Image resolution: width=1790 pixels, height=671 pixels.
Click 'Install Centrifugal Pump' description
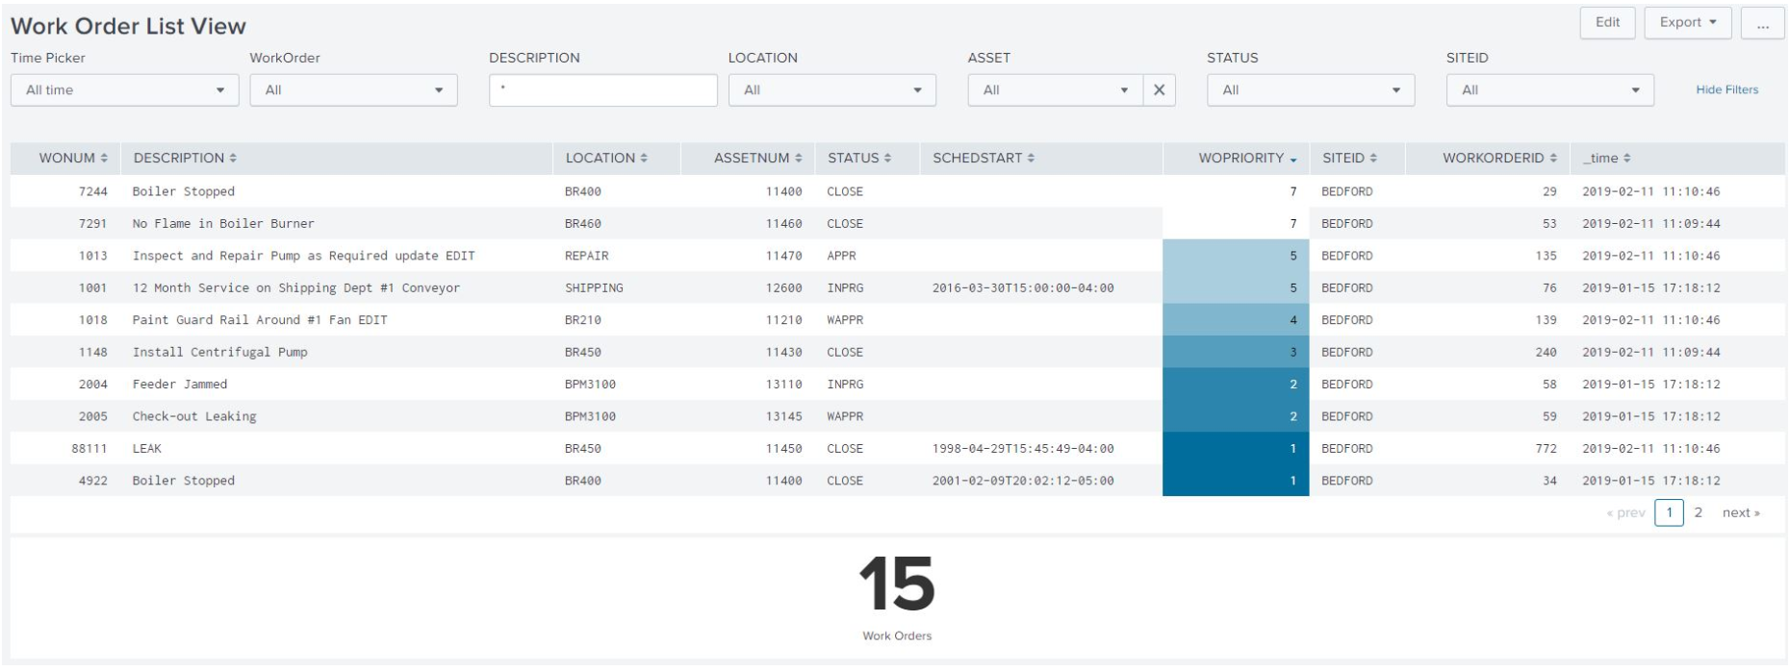[219, 352]
